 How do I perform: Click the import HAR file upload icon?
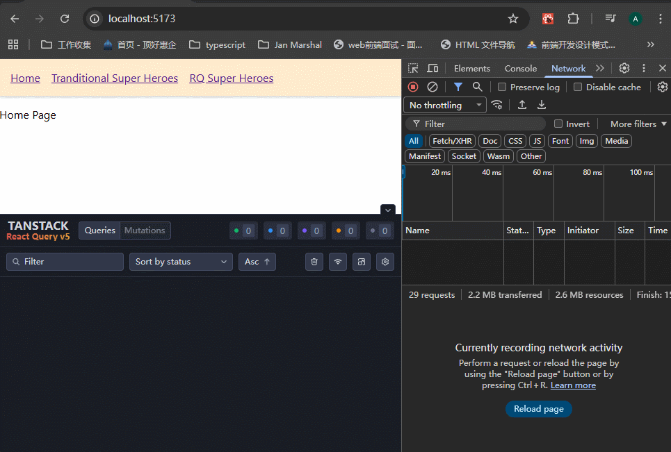pos(522,105)
